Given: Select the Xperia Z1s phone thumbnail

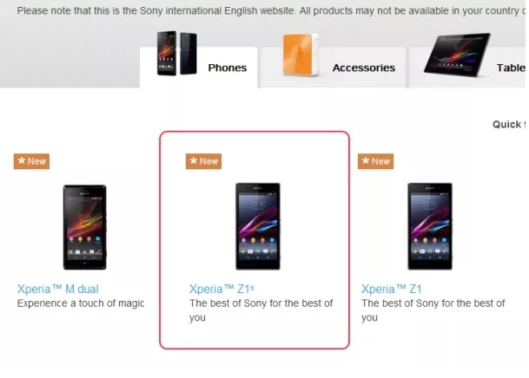Looking at the screenshot, I should pyautogui.click(x=258, y=226).
